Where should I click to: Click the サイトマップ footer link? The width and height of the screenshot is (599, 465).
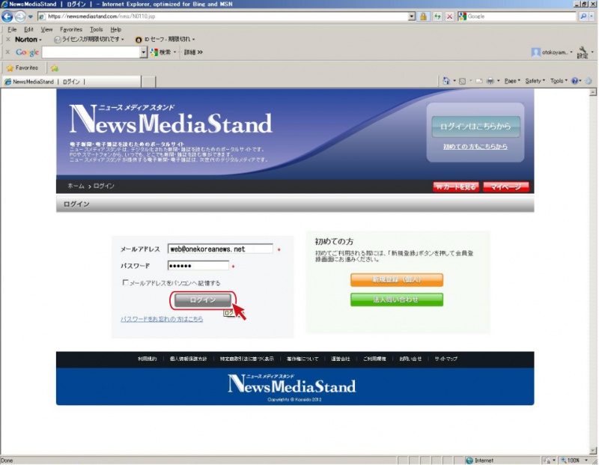coord(446,359)
